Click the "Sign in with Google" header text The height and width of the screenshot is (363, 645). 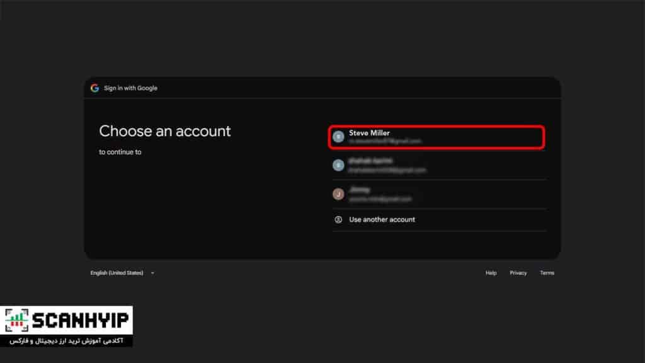[x=130, y=88]
